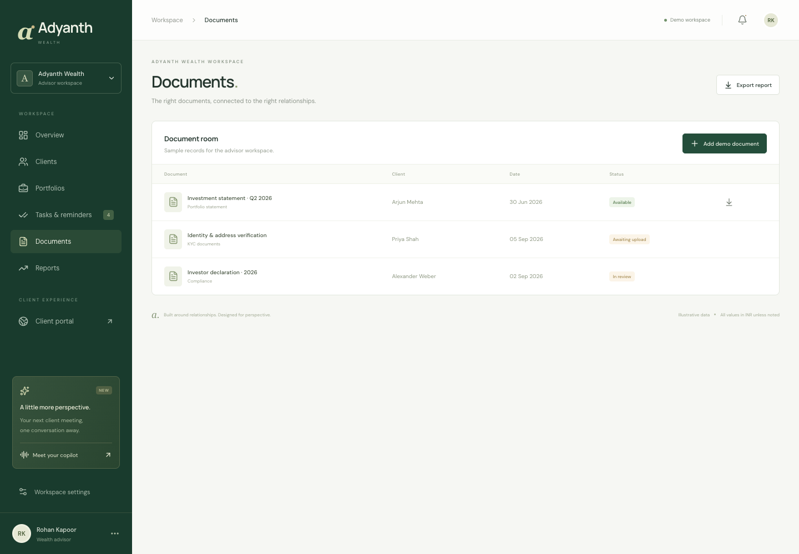This screenshot has height=554, width=799.
Task: Select Documents in the sidebar
Action: point(66,242)
